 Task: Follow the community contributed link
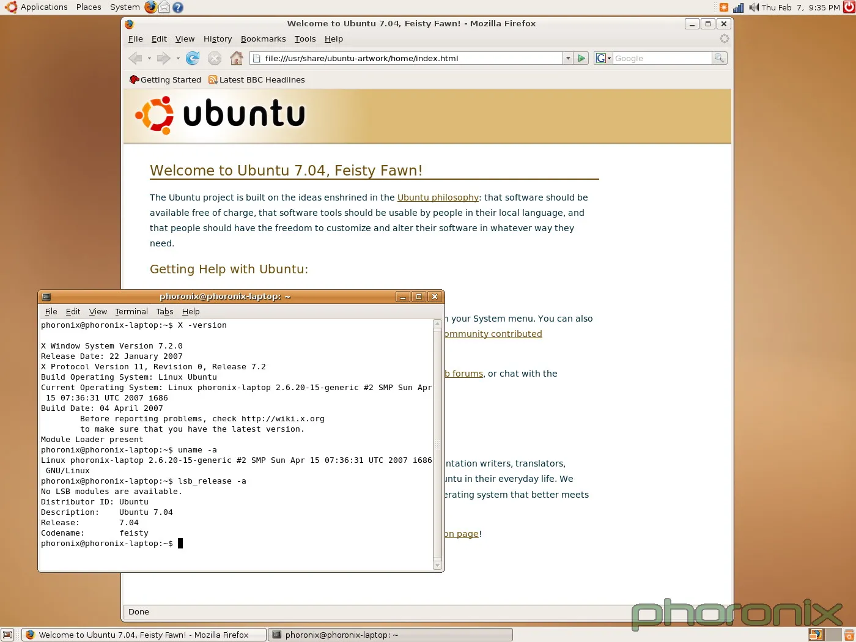click(493, 334)
